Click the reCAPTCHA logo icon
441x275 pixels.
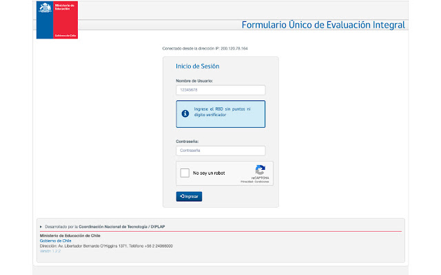pos(260,170)
